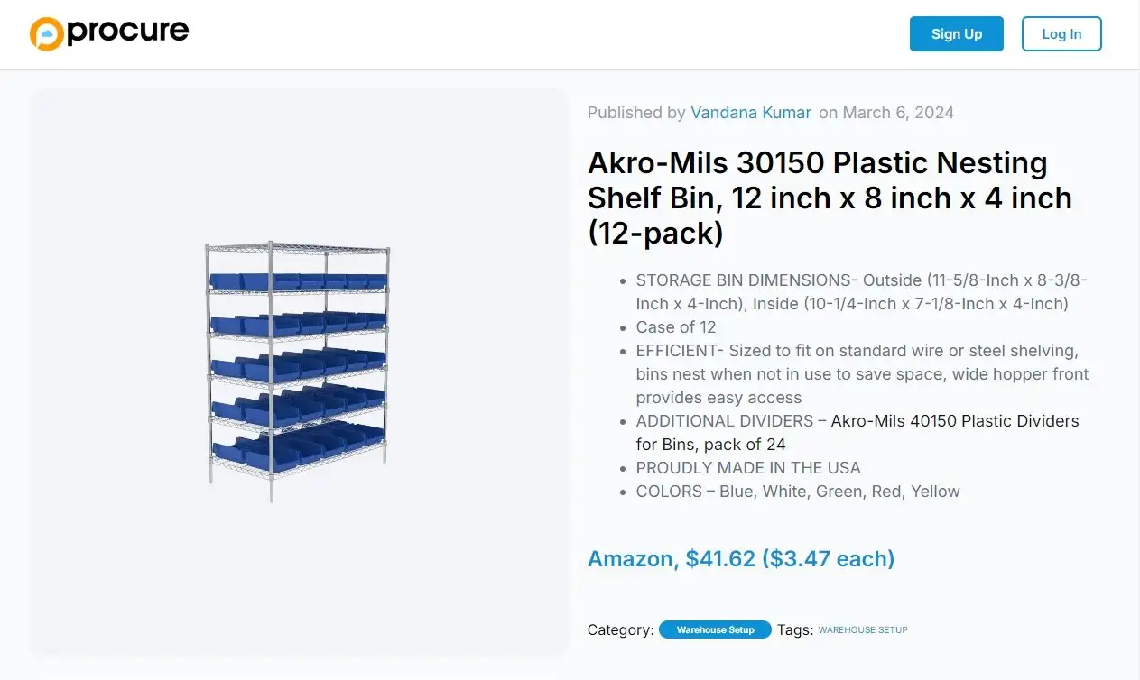This screenshot has width=1140, height=680.
Task: Click the WAREHOUSE SETUP tag link
Action: [862, 629]
